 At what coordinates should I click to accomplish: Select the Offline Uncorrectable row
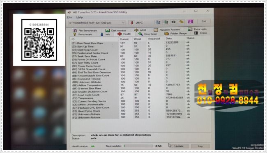point(131,104)
